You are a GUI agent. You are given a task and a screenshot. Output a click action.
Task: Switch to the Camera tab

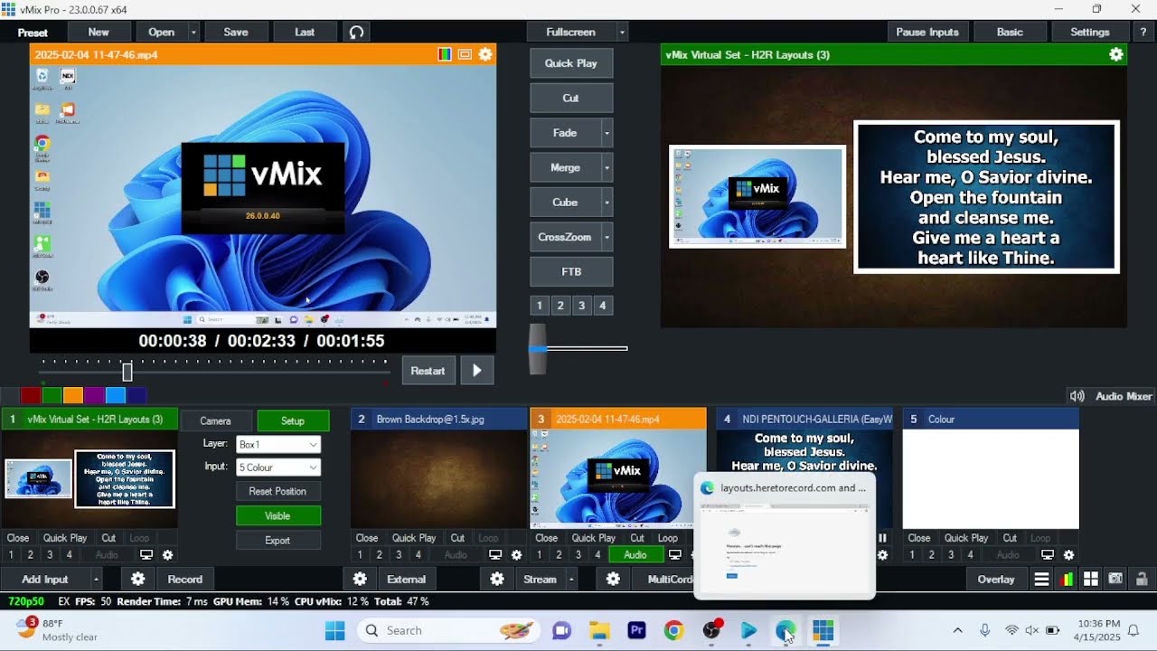(215, 421)
